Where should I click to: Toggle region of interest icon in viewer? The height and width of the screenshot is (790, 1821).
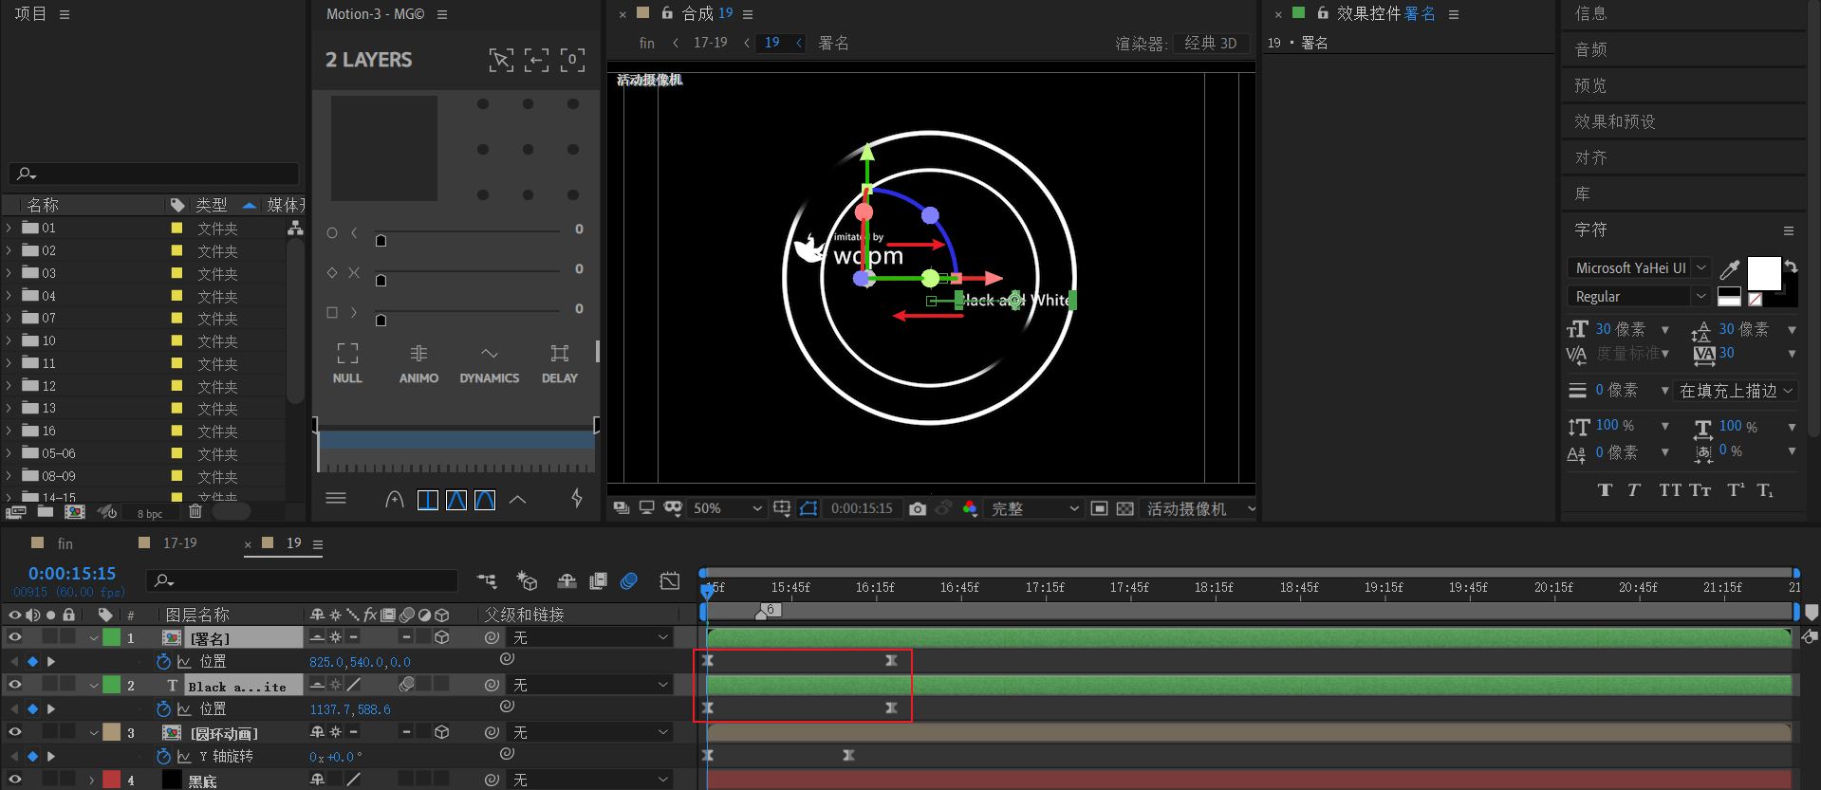click(1099, 508)
